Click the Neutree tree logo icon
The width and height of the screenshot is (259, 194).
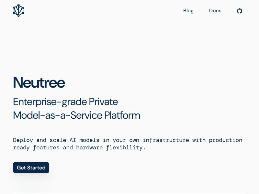[18, 10]
